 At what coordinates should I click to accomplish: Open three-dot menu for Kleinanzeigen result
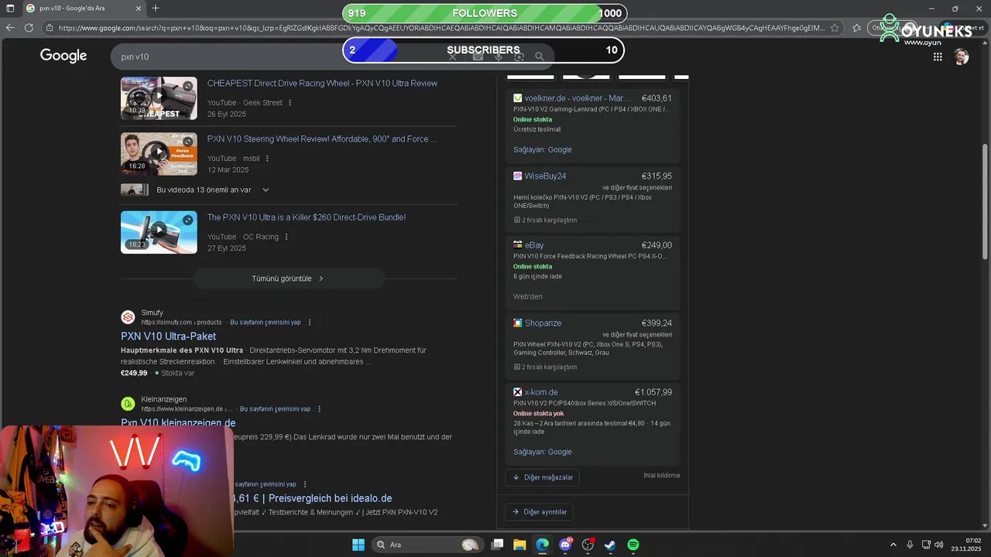(x=319, y=409)
